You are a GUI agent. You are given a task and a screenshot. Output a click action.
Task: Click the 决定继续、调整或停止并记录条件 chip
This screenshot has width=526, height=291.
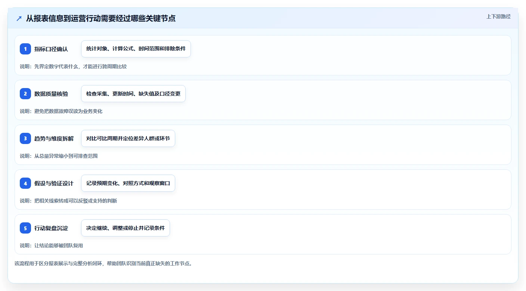pyautogui.click(x=126, y=228)
